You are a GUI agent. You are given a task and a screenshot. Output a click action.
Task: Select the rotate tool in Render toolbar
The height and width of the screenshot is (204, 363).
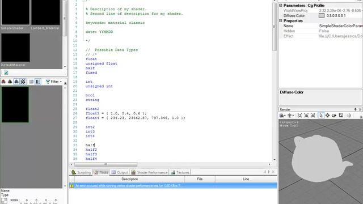pos(334,116)
